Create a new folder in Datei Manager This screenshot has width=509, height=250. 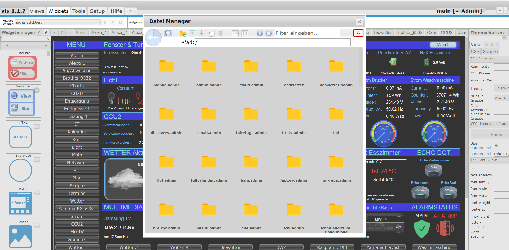[183, 33]
